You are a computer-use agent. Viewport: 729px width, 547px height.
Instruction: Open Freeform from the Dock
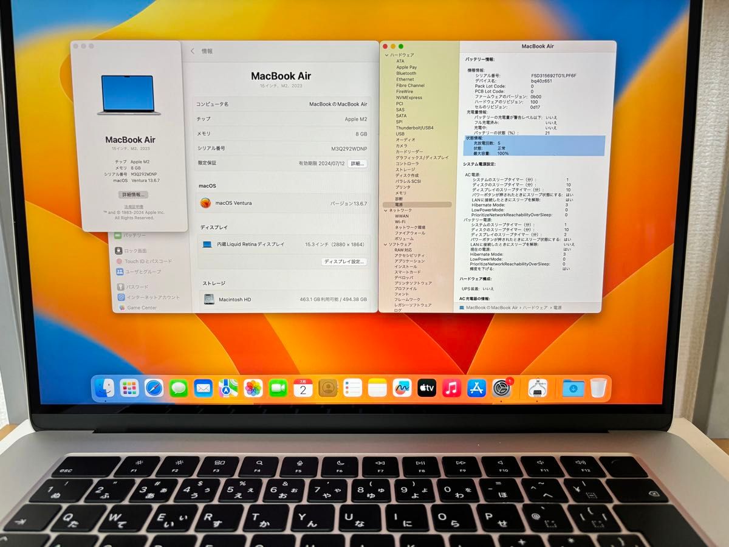(x=402, y=387)
